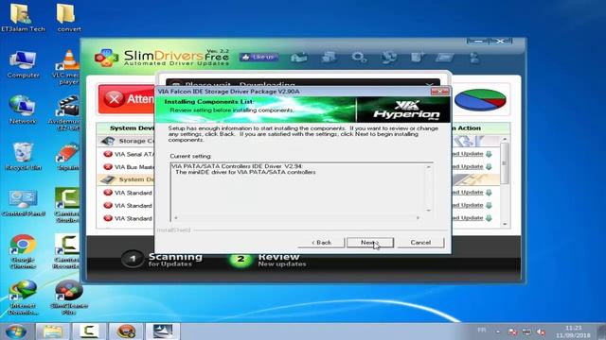
Task: Open the VLC media player desktop shortcut
Action: coord(68,67)
